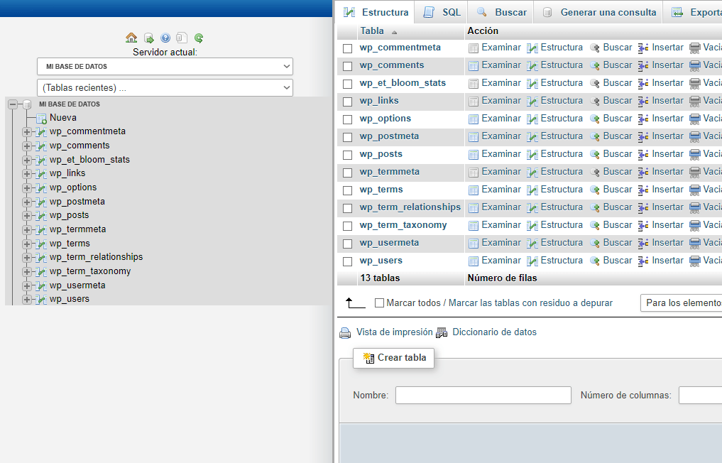Click the Diccionario de datos link
Screen dimensions: 722x463
tap(494, 332)
